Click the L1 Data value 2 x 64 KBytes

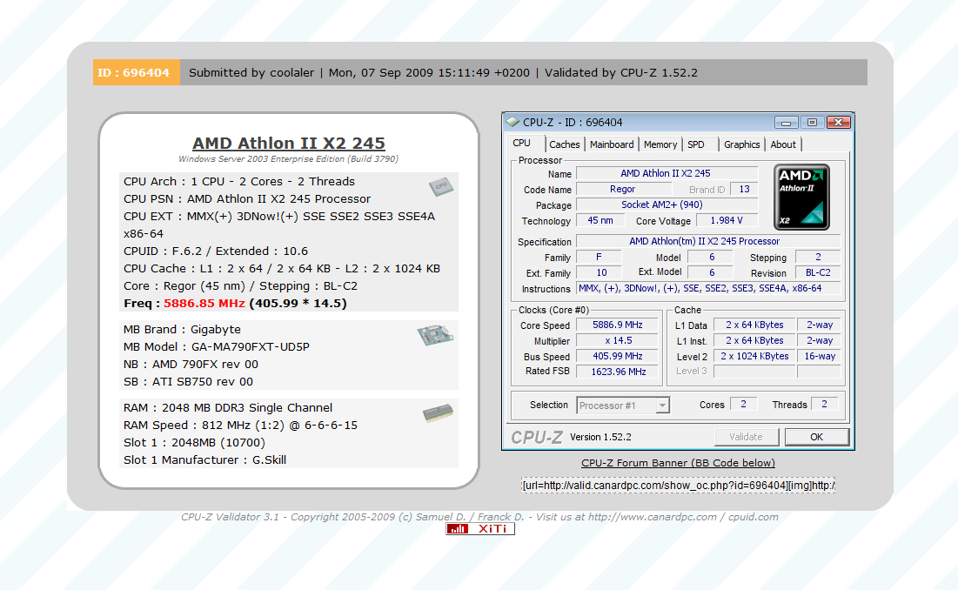(754, 325)
